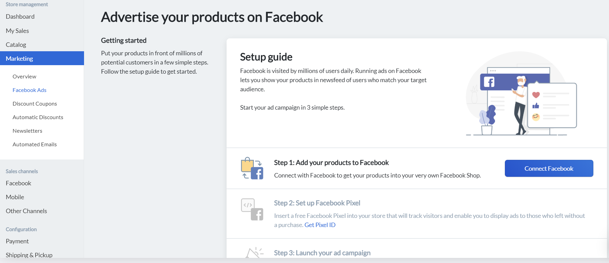The width and height of the screenshot is (609, 263).
Task: Open the Get Pixel ID link
Action: click(x=320, y=225)
